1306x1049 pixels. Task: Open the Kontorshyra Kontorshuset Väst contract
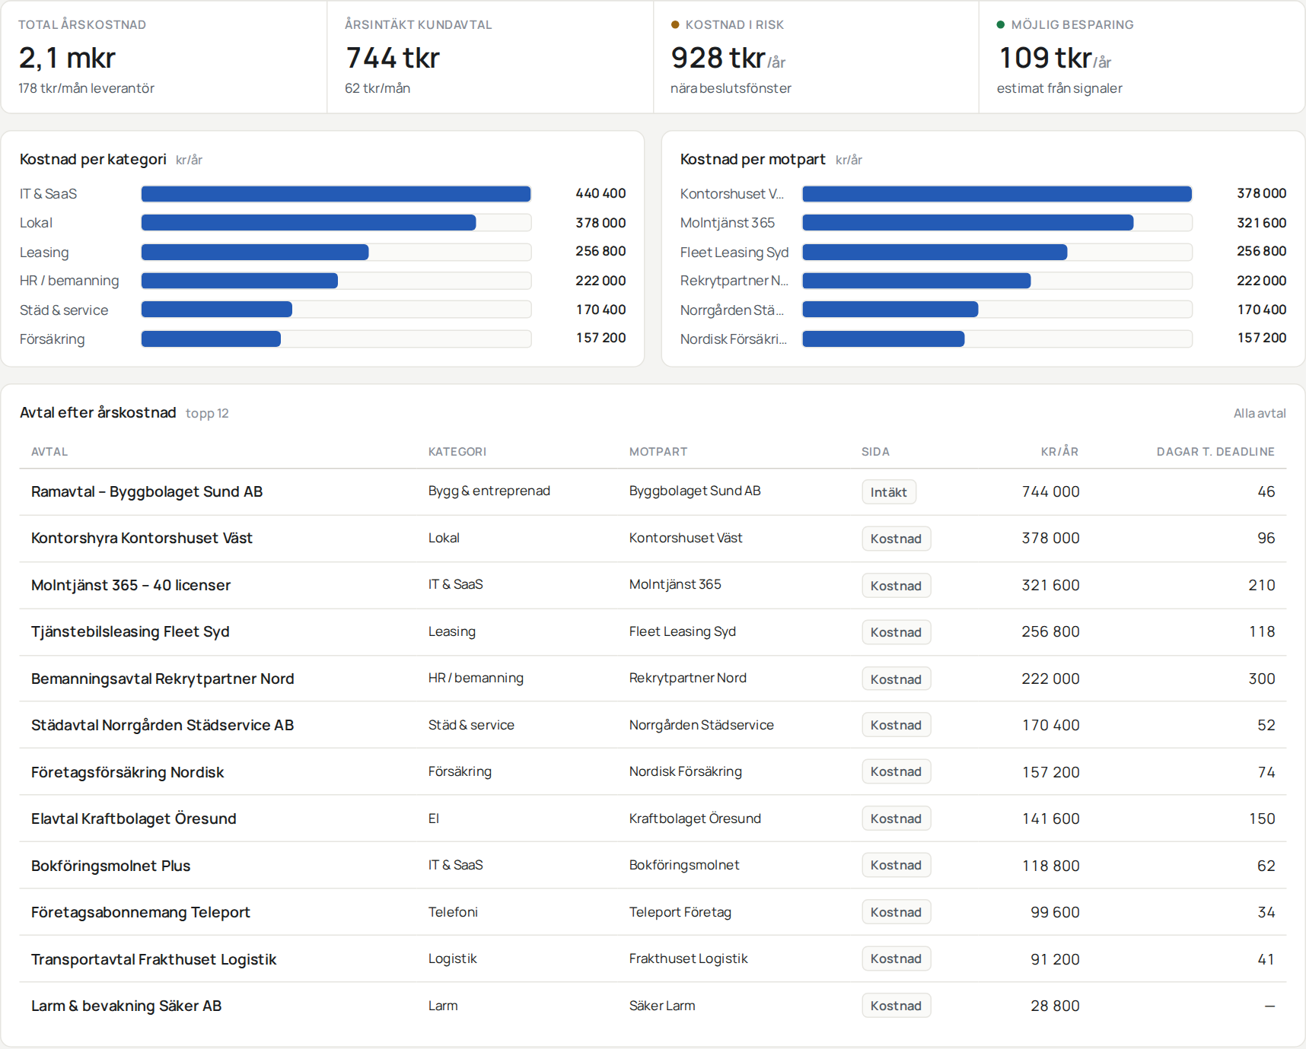click(142, 538)
